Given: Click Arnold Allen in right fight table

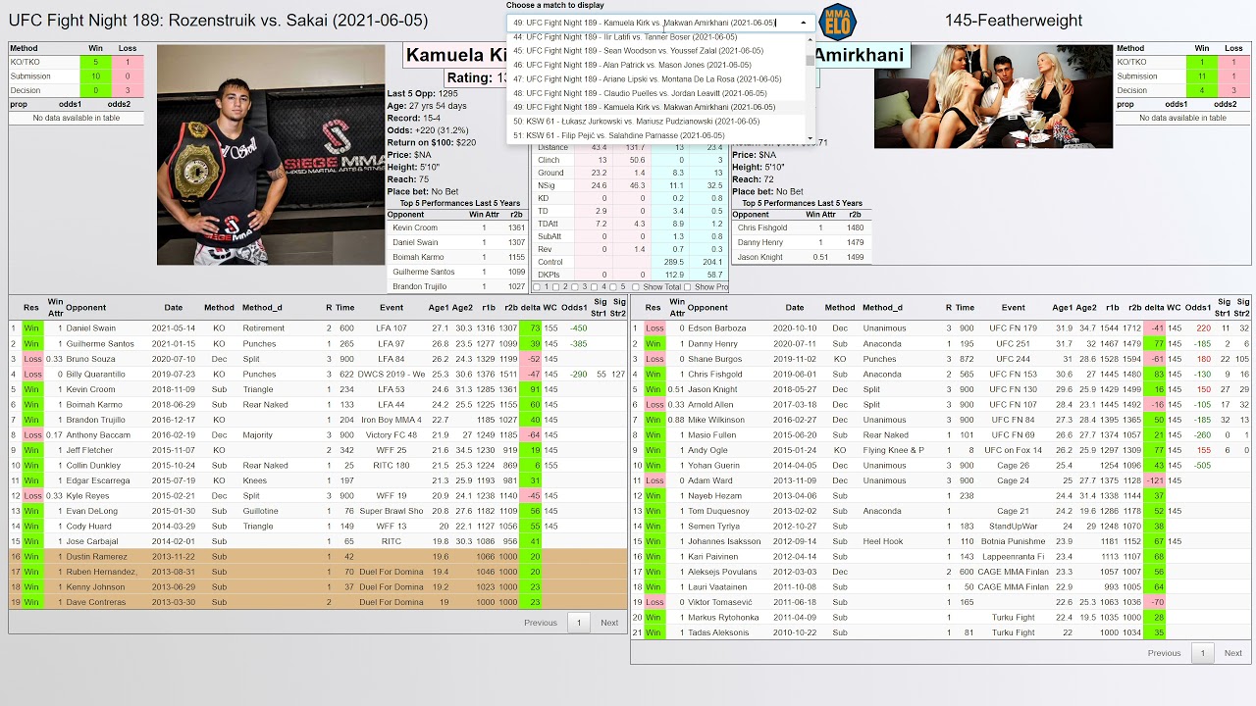Looking at the screenshot, I should (x=710, y=404).
